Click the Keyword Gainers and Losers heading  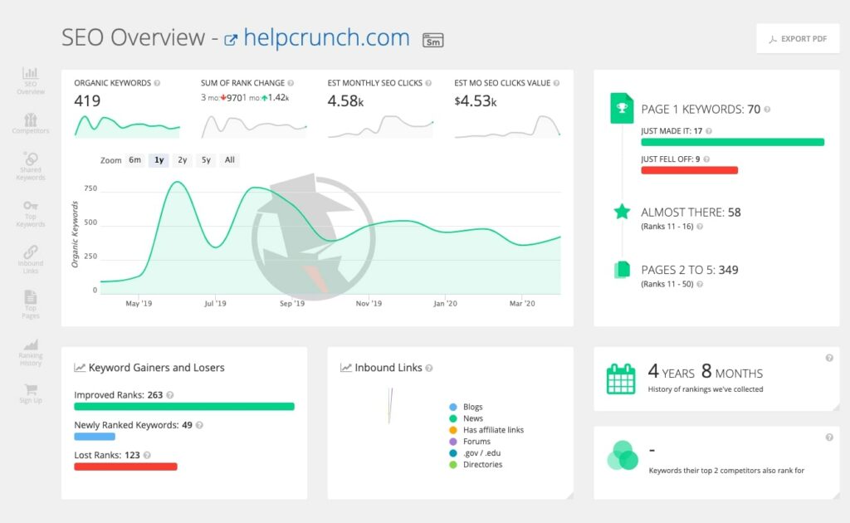tap(157, 368)
